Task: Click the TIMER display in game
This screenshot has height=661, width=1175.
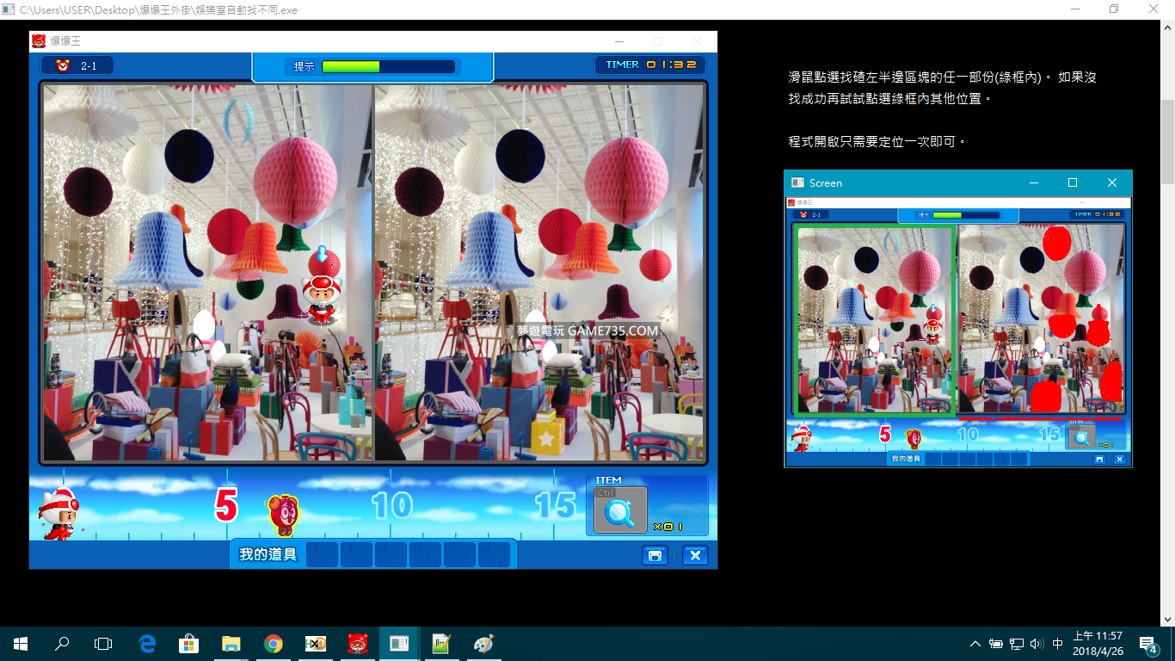Action: point(650,65)
